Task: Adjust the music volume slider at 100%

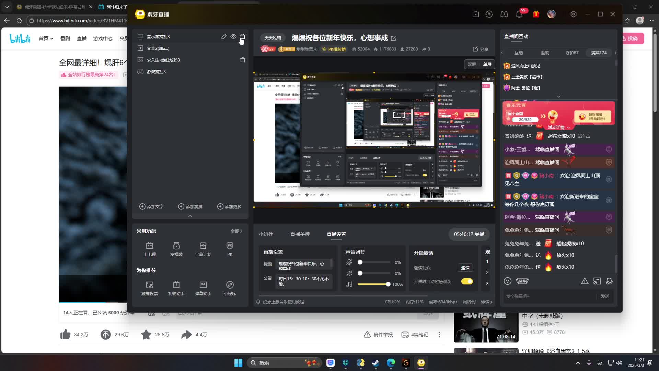Action: [x=388, y=284]
